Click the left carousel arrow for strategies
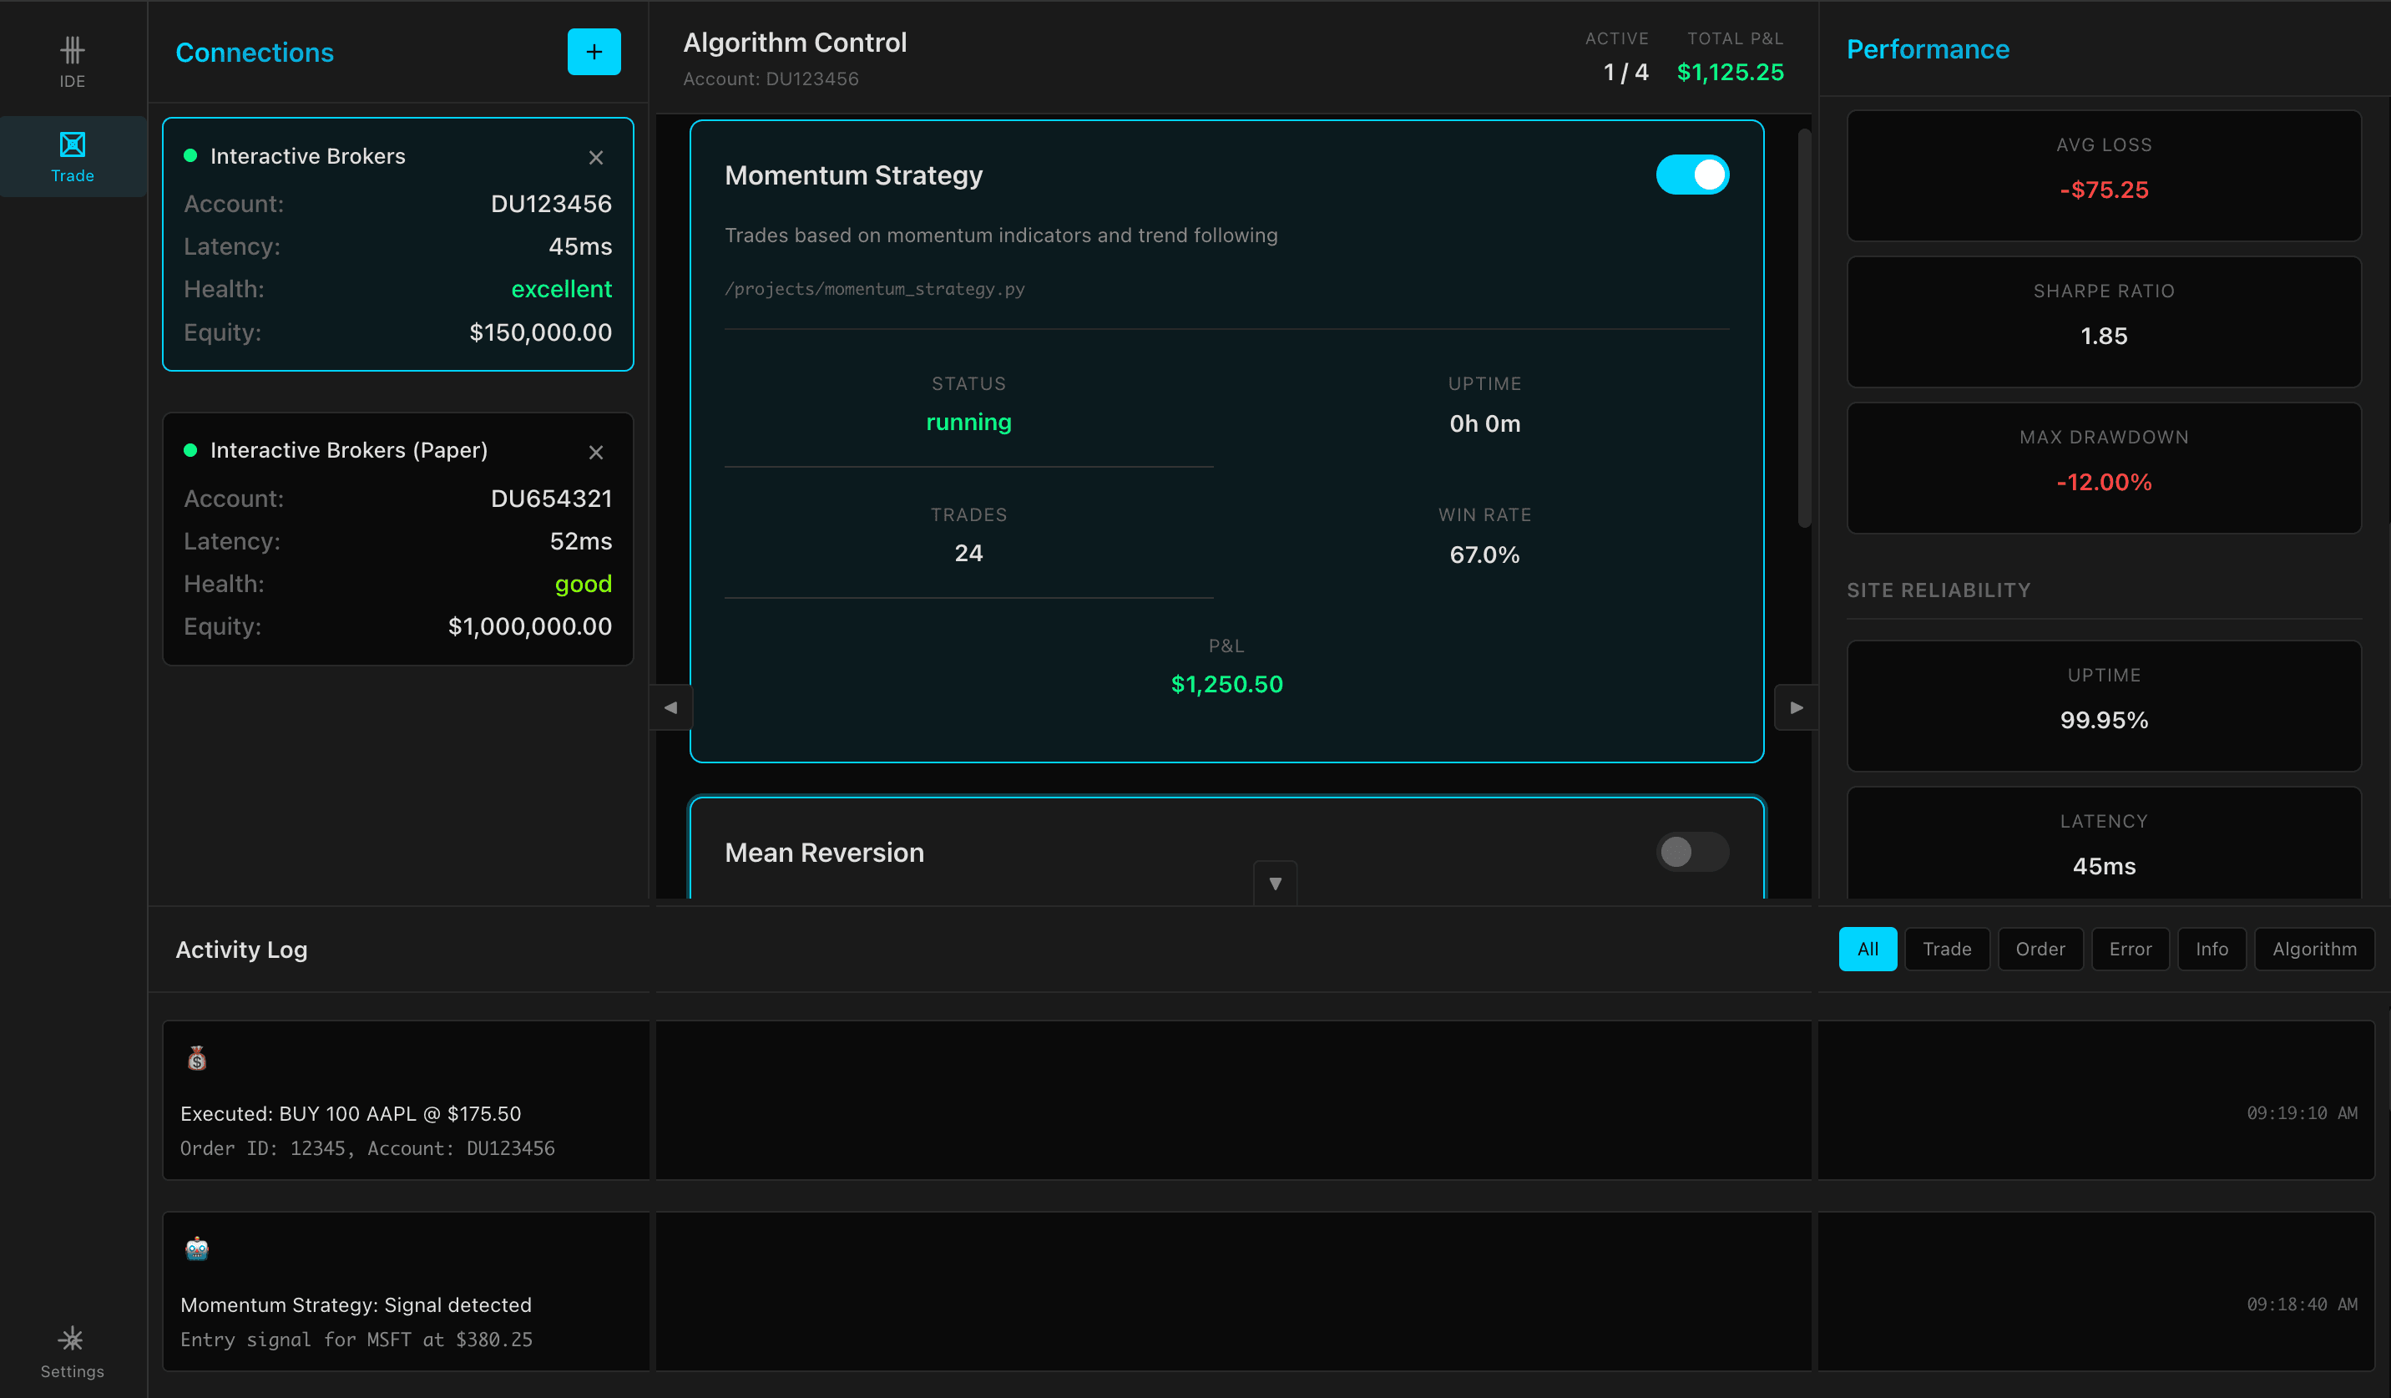This screenshot has height=1398, width=2391. pos(671,707)
